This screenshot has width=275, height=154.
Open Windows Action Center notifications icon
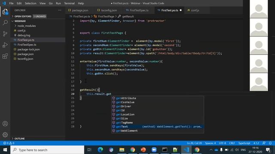point(268,150)
